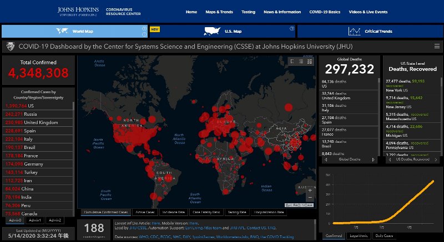Show the map legend list
Viewport: 444px width, 242px height.
click(x=301, y=61)
